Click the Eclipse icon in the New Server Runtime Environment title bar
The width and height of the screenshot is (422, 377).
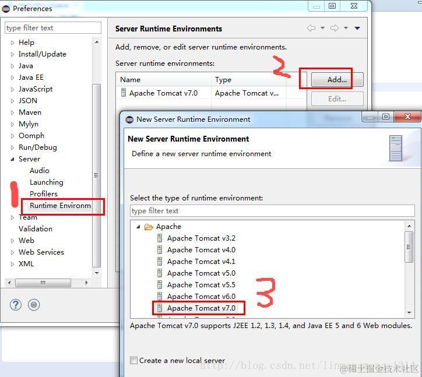click(129, 119)
